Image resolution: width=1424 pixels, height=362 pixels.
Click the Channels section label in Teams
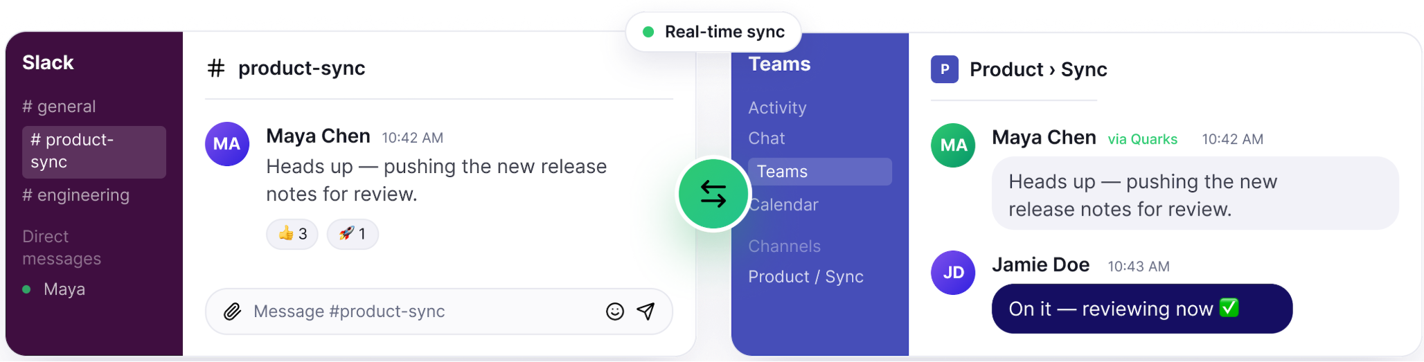tap(784, 246)
